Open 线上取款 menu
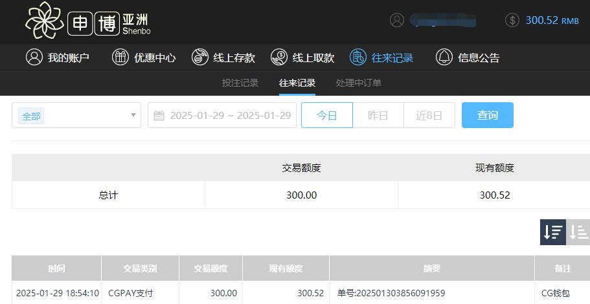 302,57
